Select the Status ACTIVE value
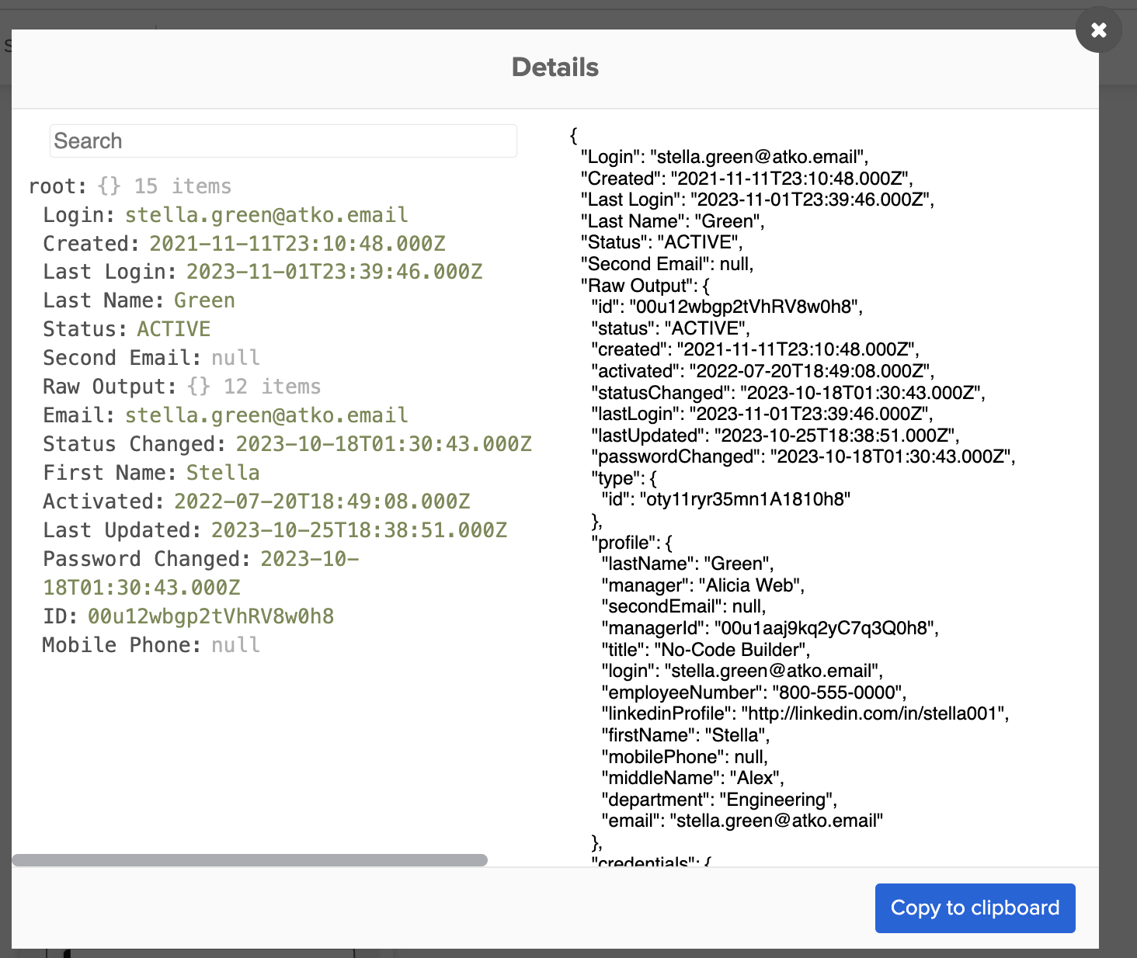Viewport: 1137px width, 958px height. (173, 328)
